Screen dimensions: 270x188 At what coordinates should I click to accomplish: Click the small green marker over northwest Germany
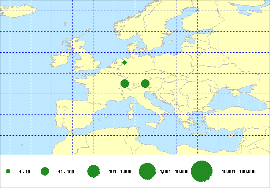point(125,63)
